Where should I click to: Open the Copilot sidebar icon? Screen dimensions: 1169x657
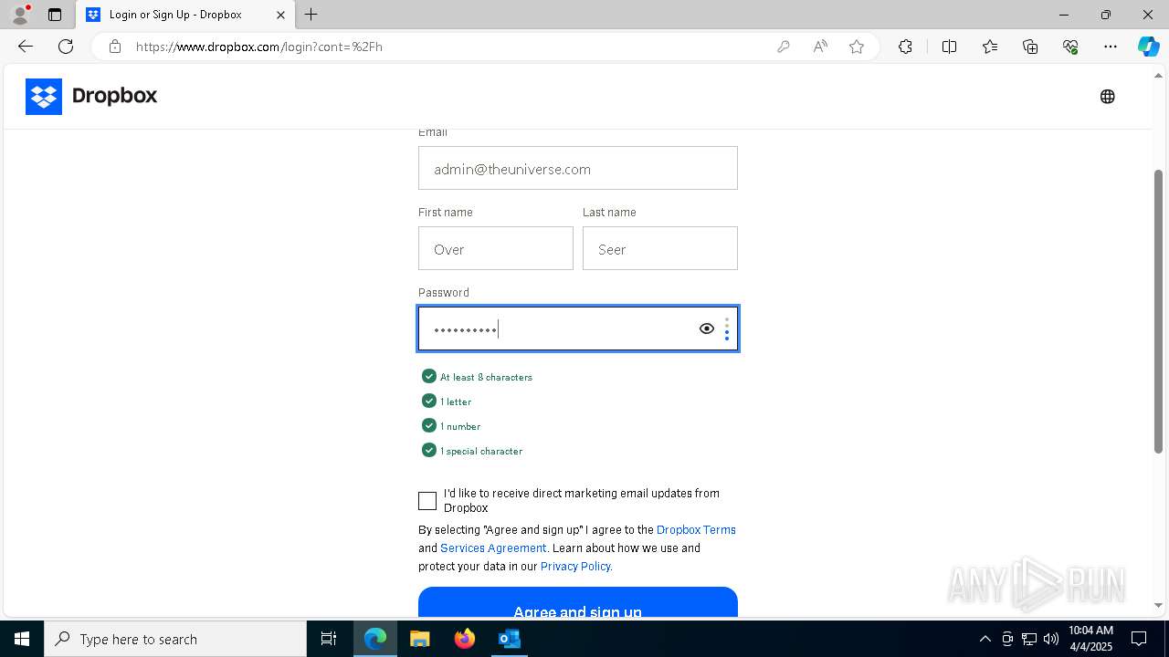coord(1148,47)
